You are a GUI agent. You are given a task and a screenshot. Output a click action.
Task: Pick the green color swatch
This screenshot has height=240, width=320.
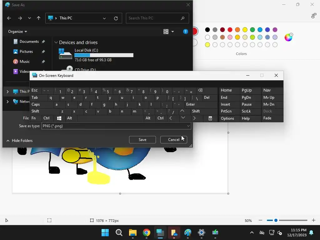point(252,30)
